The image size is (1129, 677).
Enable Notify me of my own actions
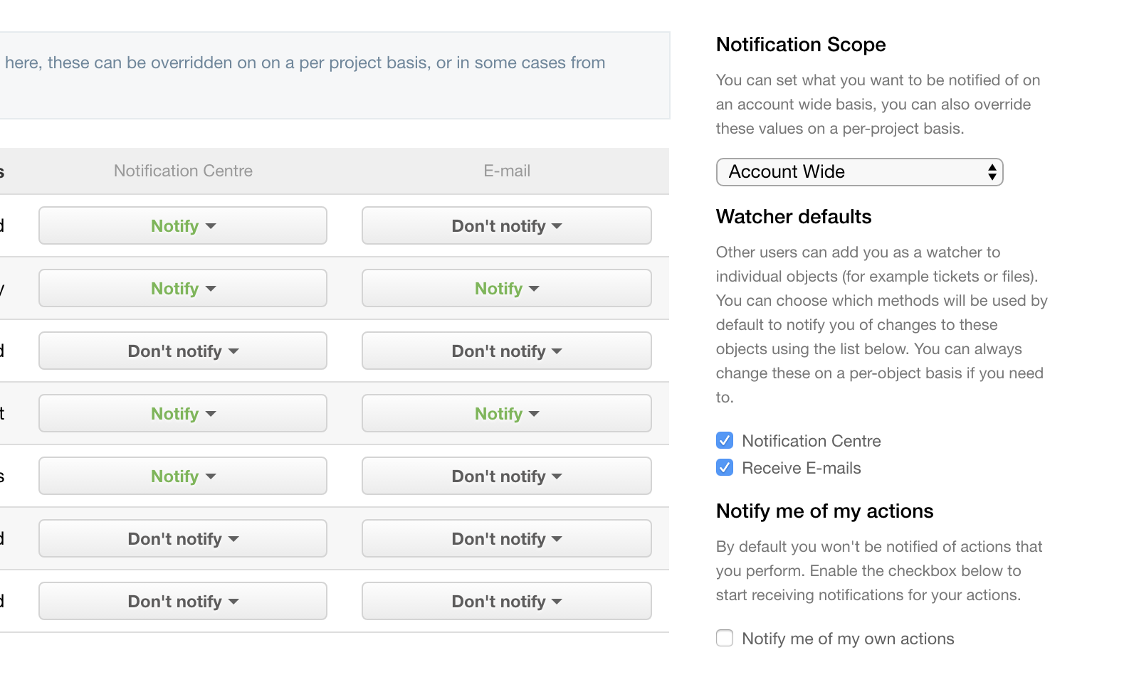pyautogui.click(x=725, y=639)
